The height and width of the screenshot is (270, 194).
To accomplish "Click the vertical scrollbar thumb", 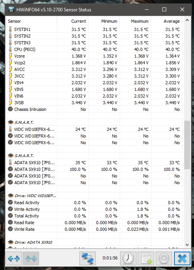I will point(187,145).
